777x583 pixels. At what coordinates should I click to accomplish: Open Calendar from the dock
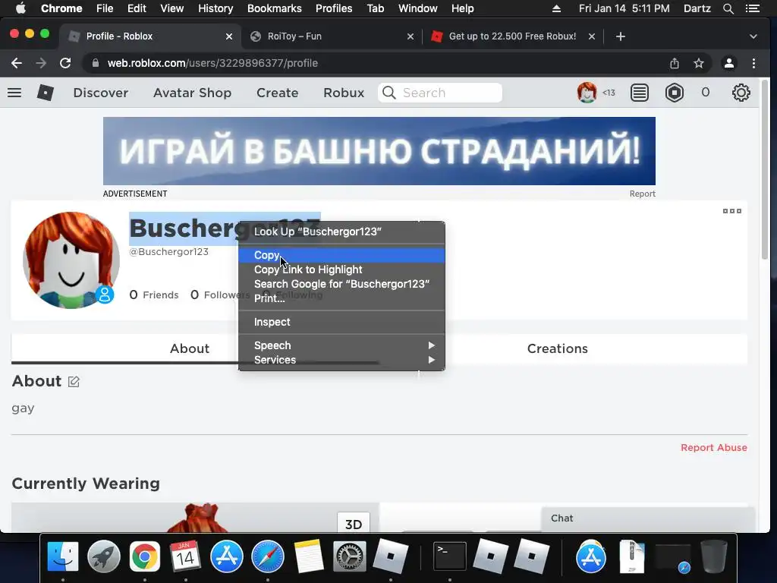coord(185,556)
